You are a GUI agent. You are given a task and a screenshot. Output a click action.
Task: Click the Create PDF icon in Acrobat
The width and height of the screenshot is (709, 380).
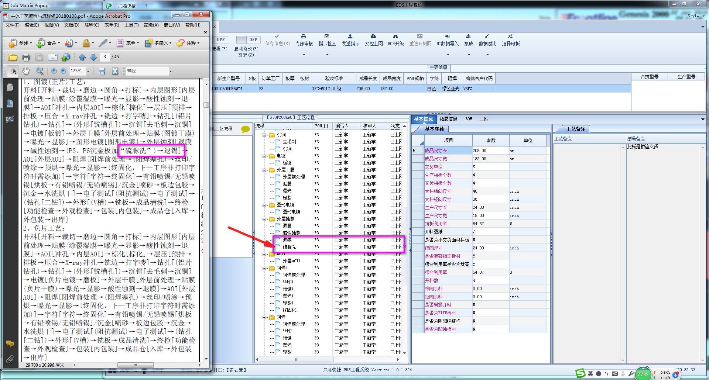[13, 43]
